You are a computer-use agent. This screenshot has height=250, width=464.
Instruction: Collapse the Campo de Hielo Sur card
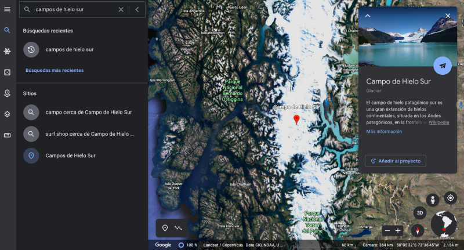coord(368,16)
